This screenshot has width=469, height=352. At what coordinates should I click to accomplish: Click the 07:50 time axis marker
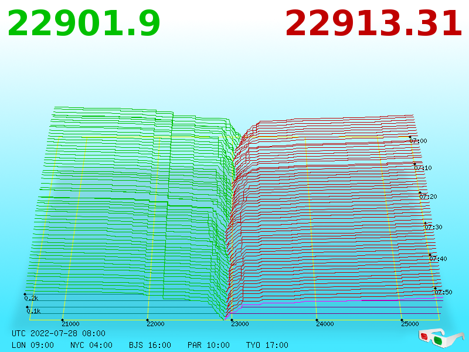[443, 292]
